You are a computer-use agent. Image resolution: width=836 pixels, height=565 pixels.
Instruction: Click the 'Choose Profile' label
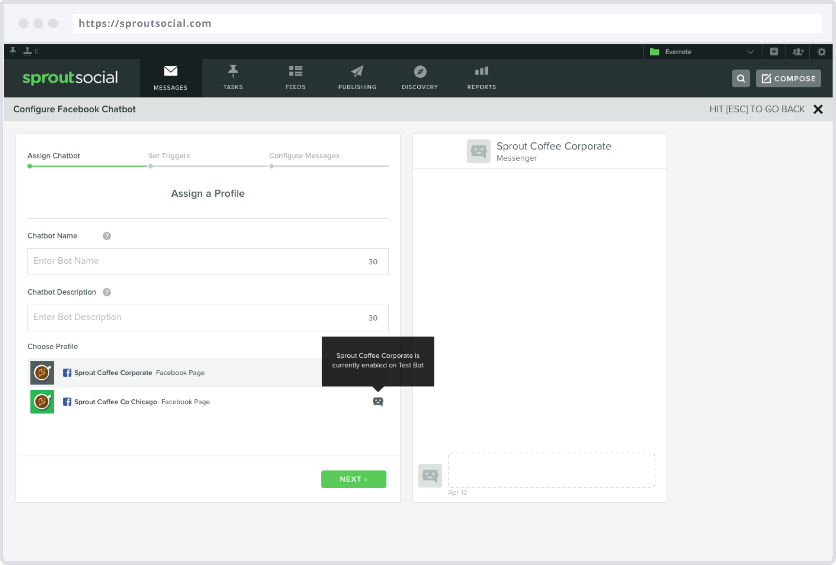pos(52,346)
